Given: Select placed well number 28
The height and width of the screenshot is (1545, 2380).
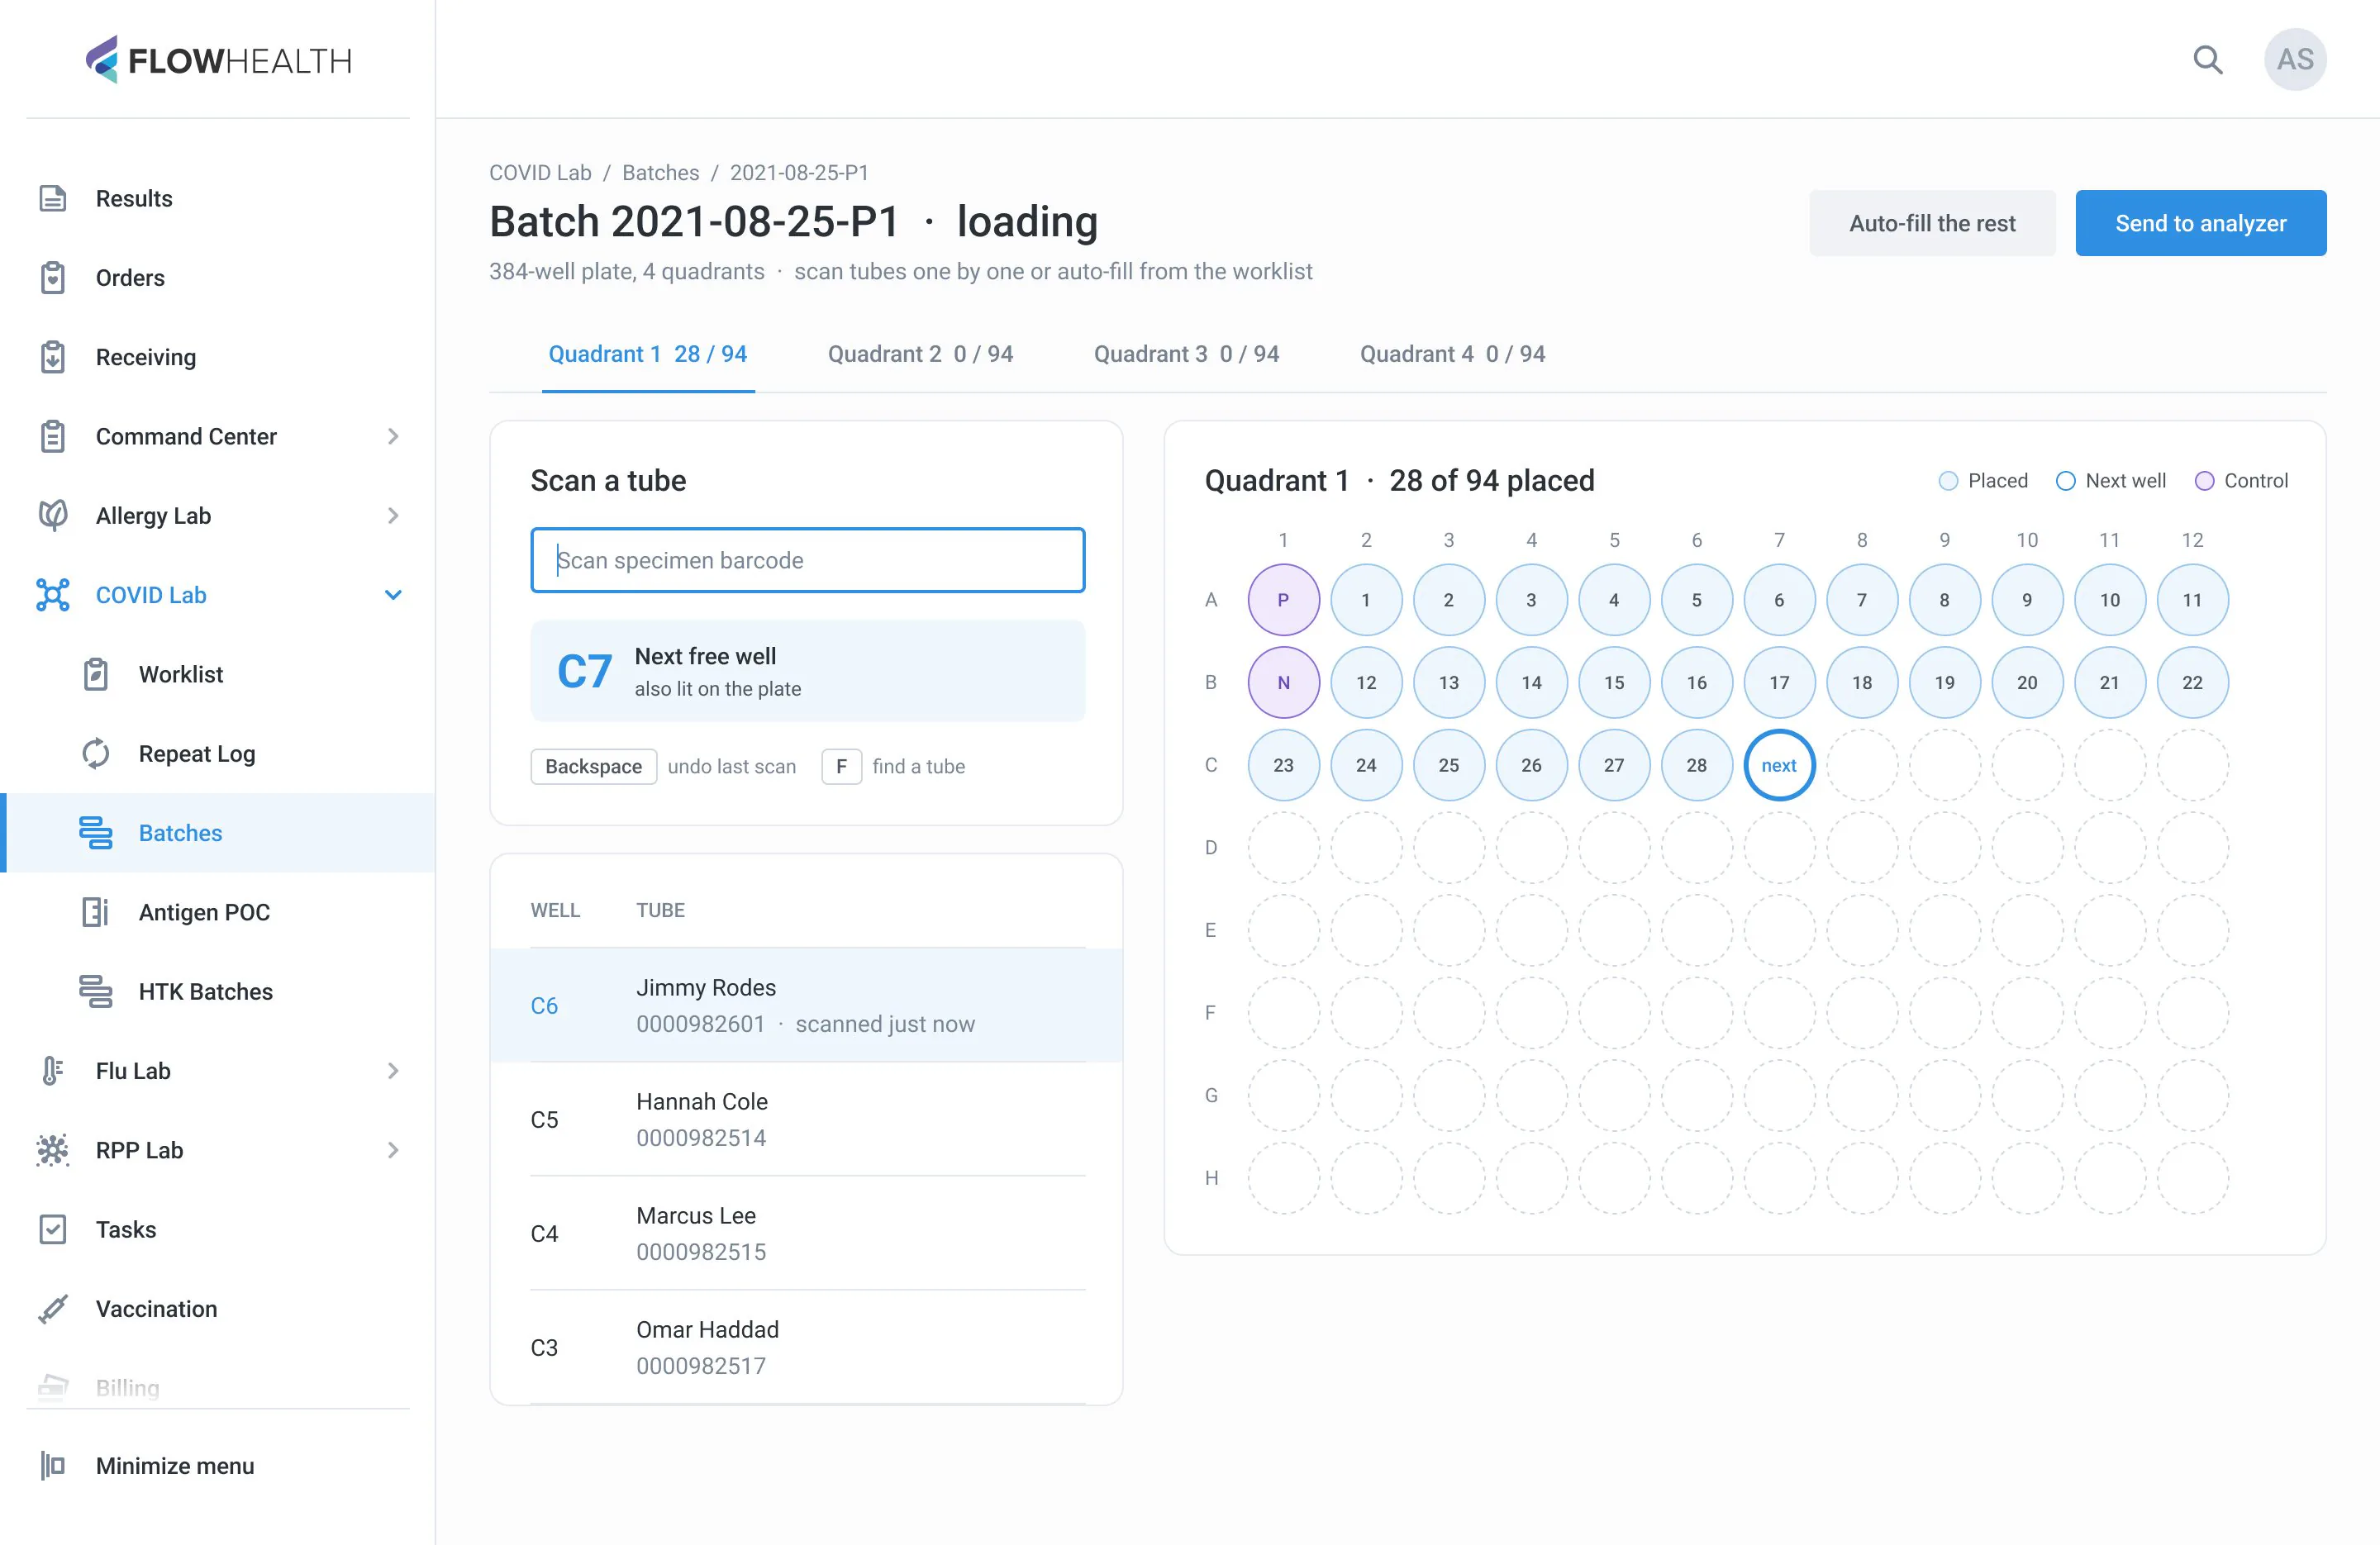Looking at the screenshot, I should coord(1696,765).
